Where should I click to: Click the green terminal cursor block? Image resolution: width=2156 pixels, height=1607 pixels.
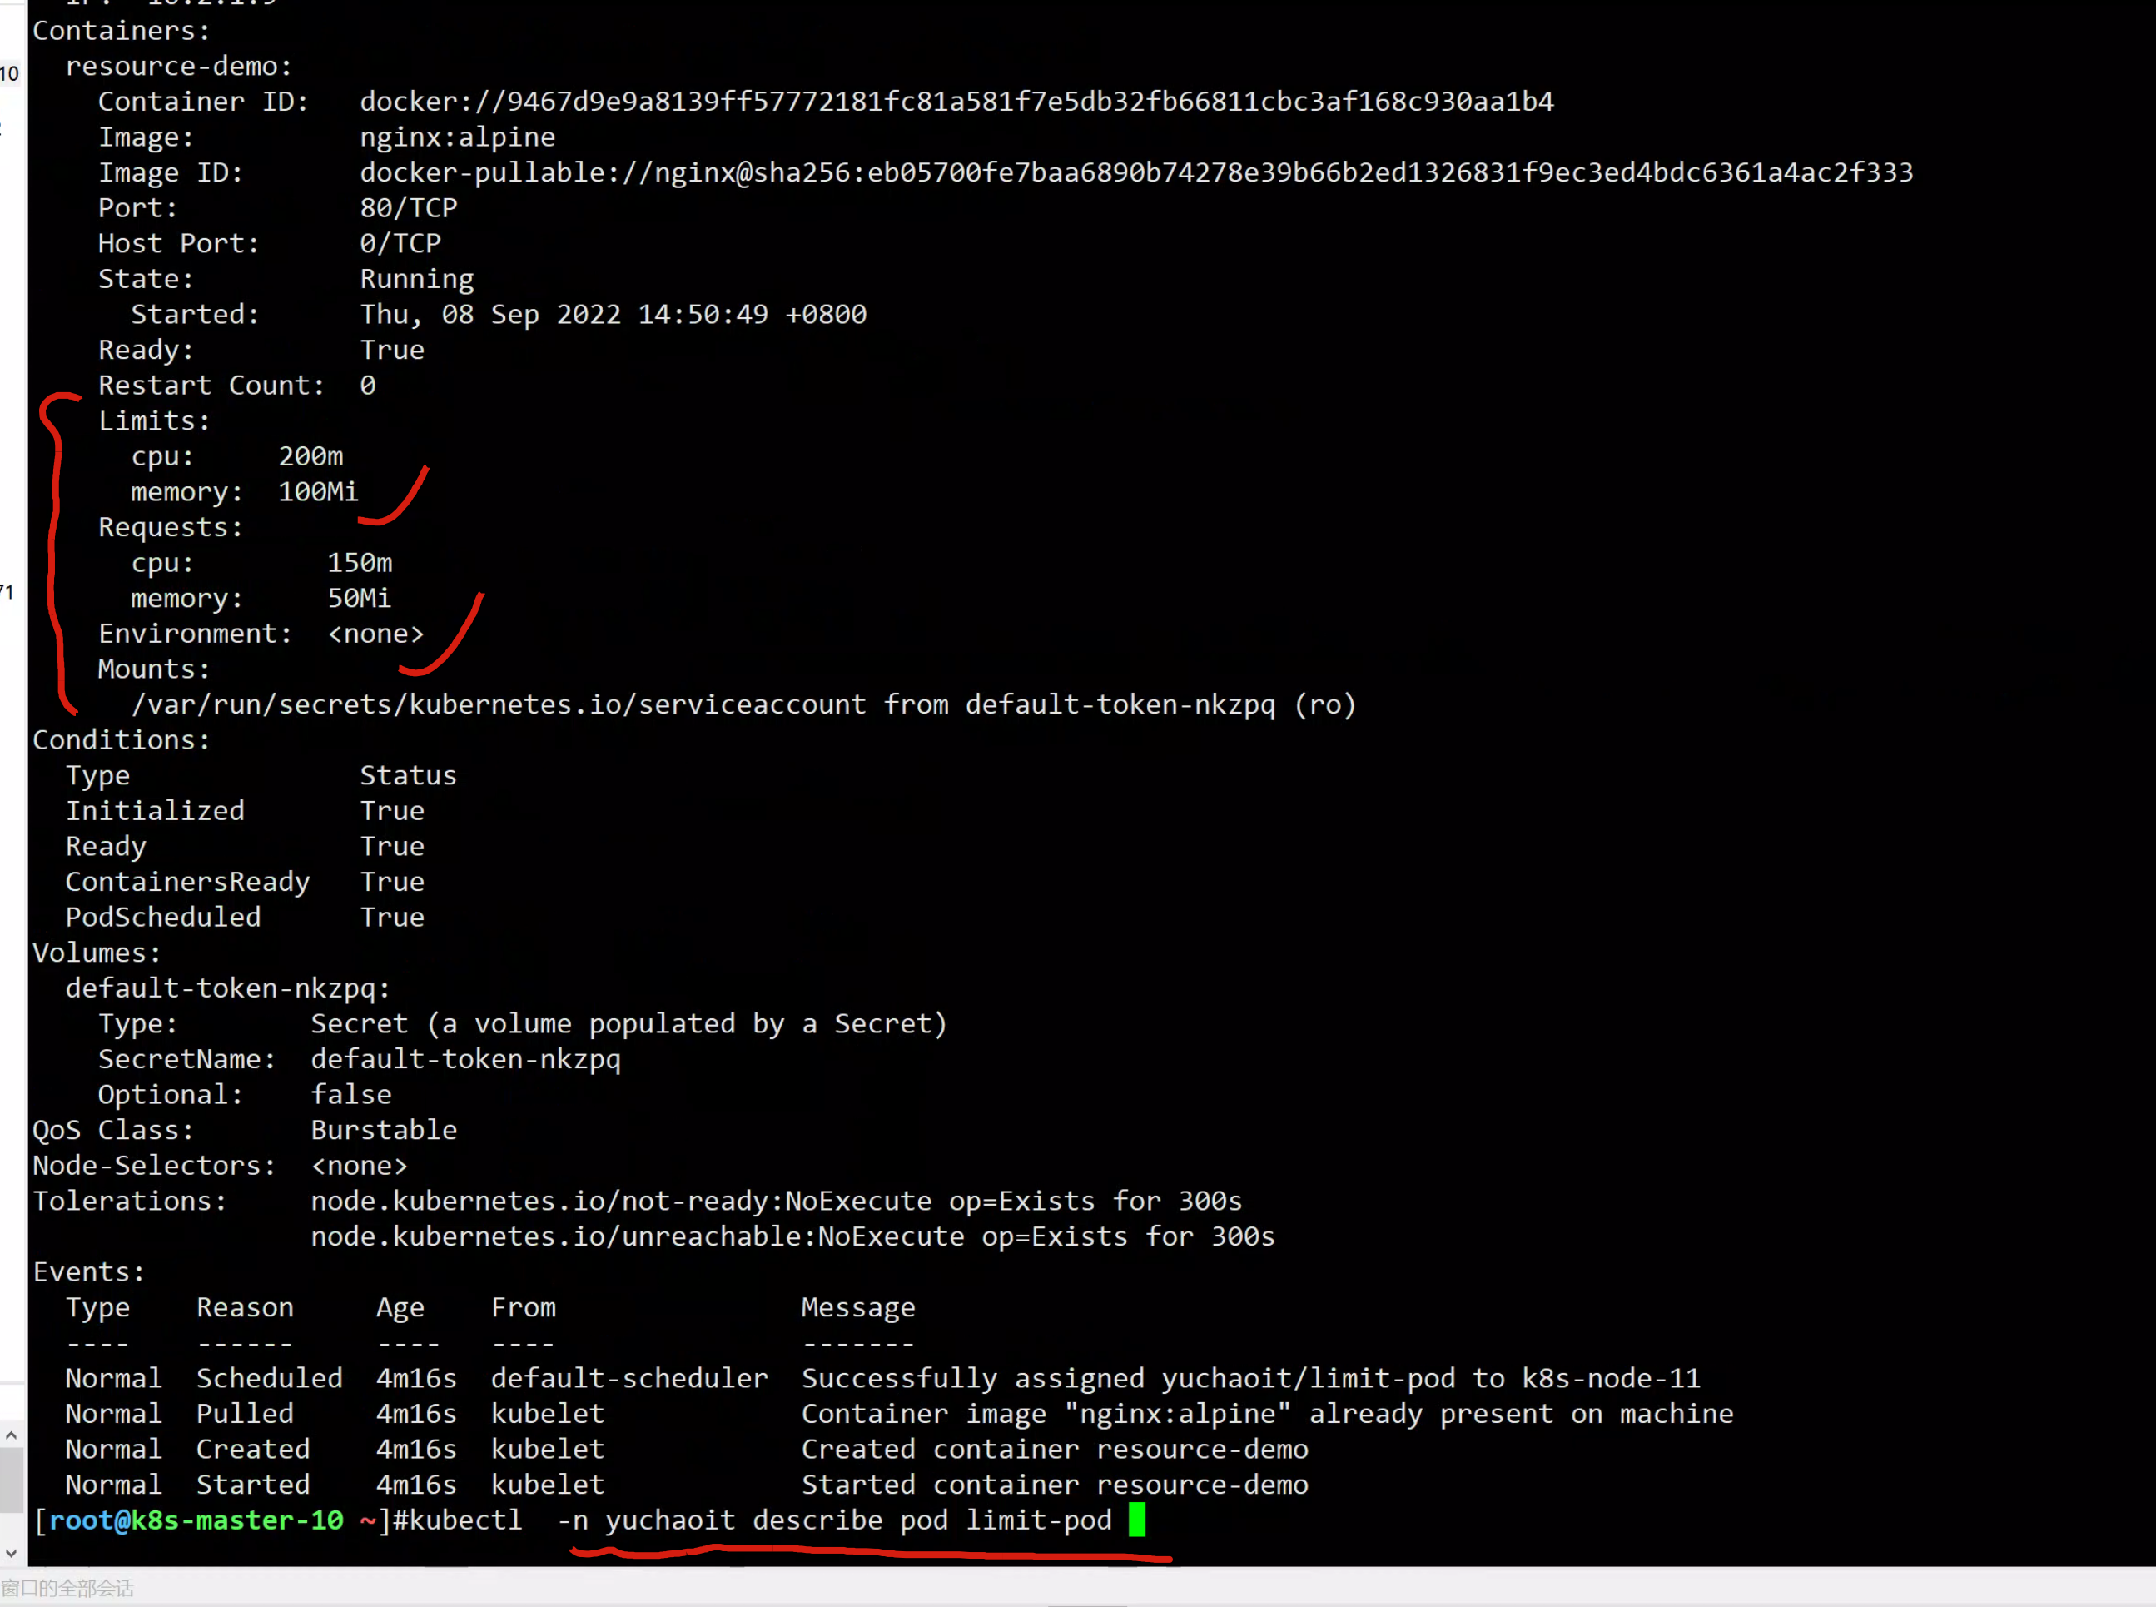pyautogui.click(x=1136, y=1520)
